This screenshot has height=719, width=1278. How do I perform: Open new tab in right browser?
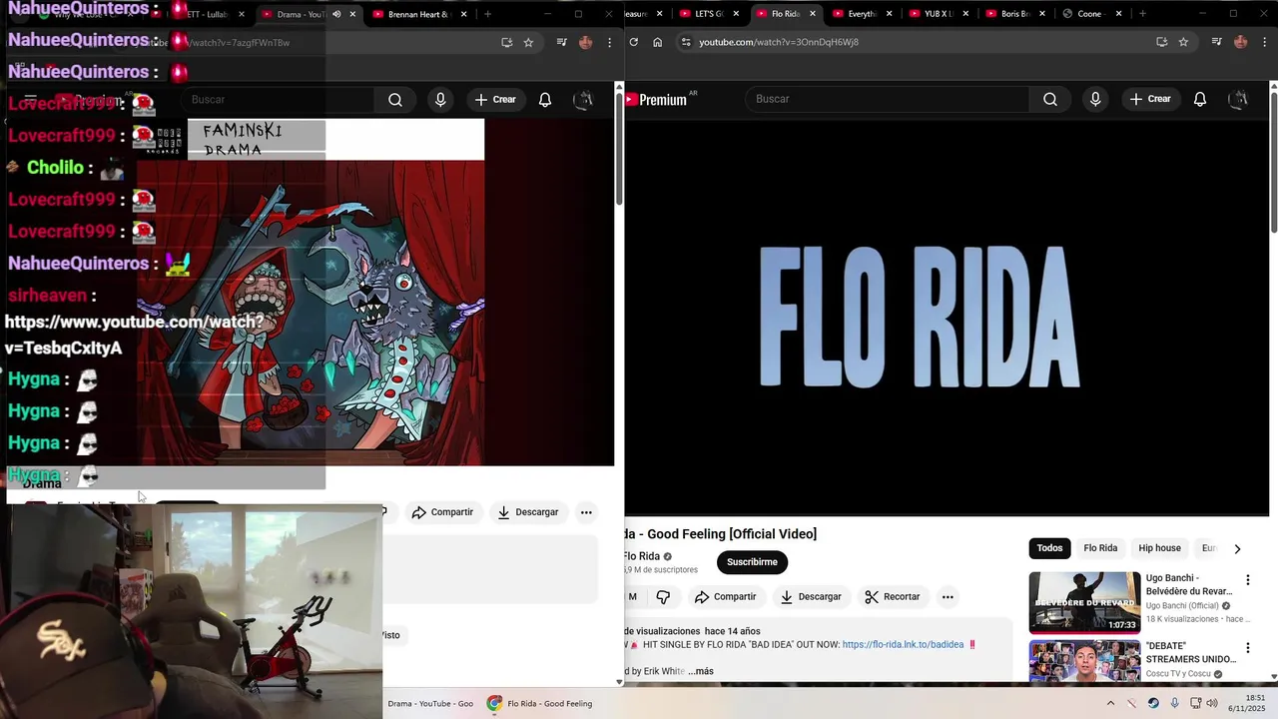pos(1142,14)
